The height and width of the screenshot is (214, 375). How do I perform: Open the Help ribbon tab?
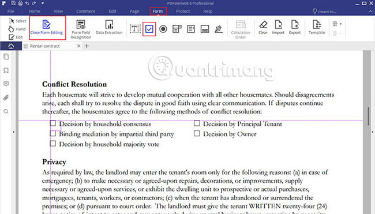[208, 11]
